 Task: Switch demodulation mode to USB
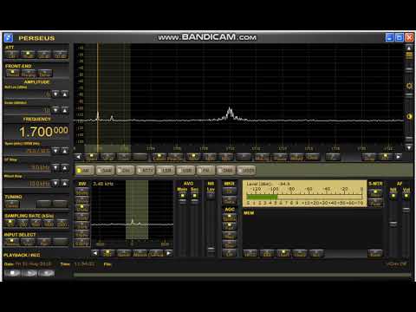pyautogui.click(x=185, y=171)
